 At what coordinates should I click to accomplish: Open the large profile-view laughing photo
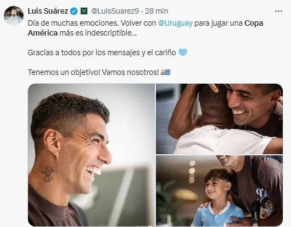pyautogui.click(x=92, y=155)
